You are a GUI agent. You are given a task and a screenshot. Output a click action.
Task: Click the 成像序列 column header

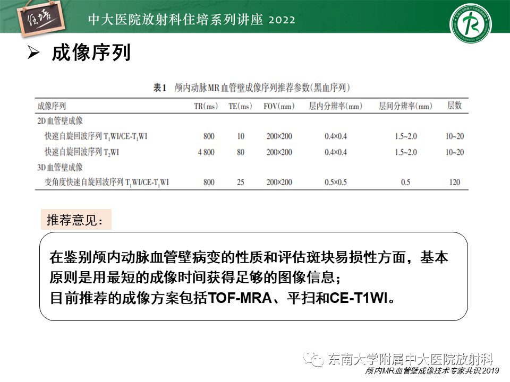click(x=52, y=106)
